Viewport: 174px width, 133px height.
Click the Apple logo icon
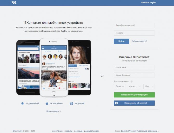47,103
